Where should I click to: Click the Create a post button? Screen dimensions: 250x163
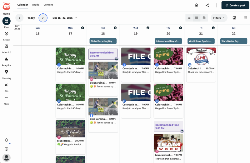coord(235,5)
